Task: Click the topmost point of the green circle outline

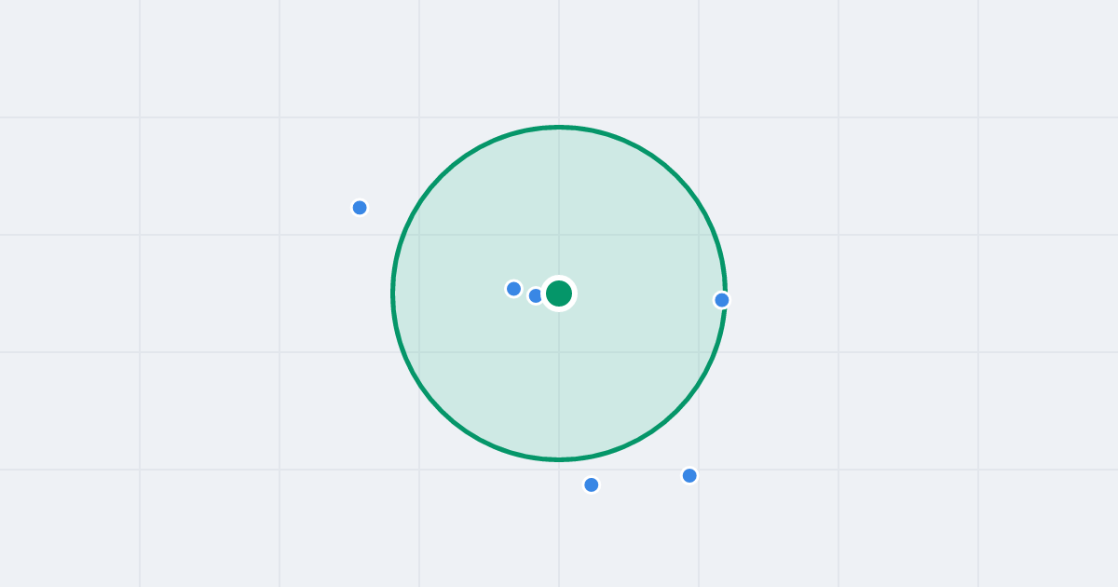Action: pos(559,127)
